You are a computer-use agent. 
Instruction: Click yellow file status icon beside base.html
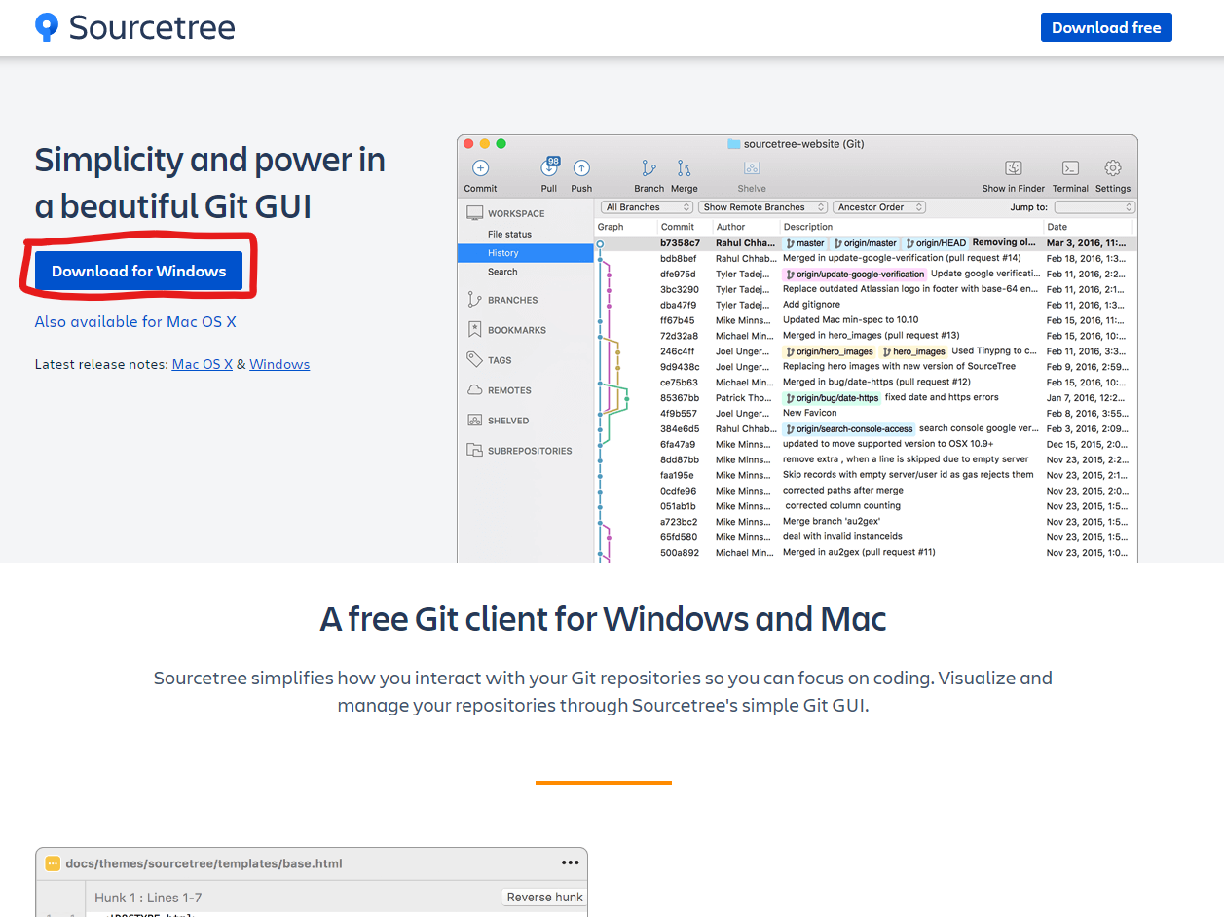(x=53, y=863)
